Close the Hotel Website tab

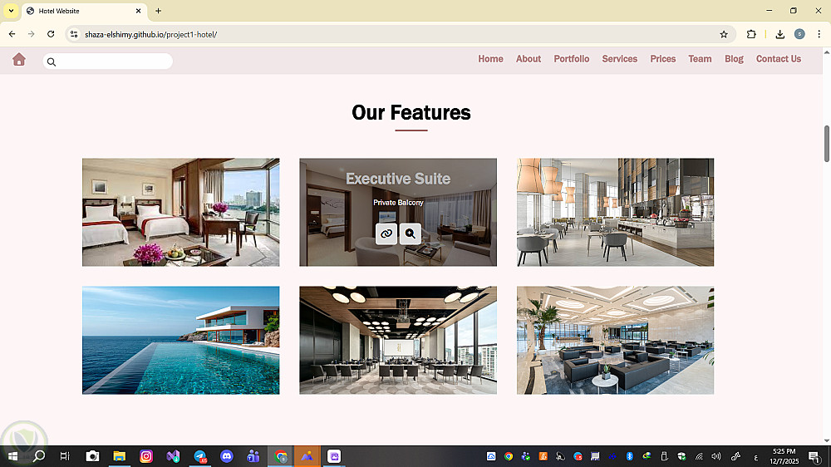pos(138,11)
